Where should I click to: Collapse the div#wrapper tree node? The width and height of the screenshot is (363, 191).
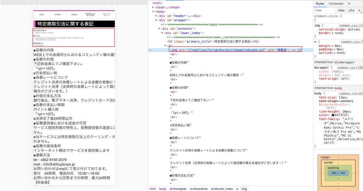tap(156, 20)
